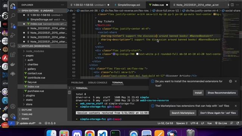Open Run and Debug view icon
Image resolution: width=242 pixels, height=136 pixels.
(12, 35)
